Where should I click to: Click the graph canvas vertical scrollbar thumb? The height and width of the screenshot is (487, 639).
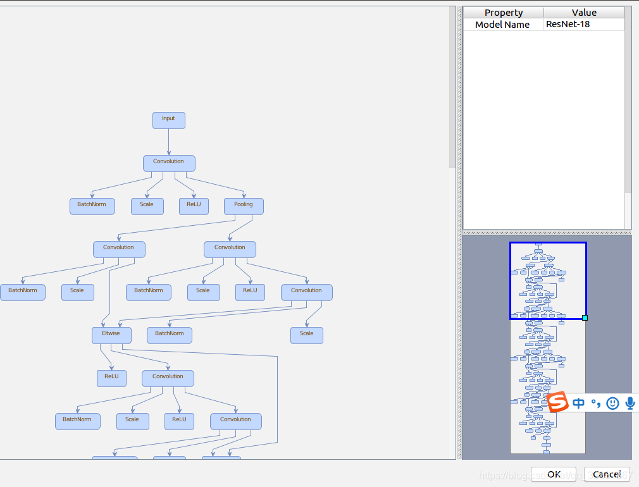click(x=452, y=87)
